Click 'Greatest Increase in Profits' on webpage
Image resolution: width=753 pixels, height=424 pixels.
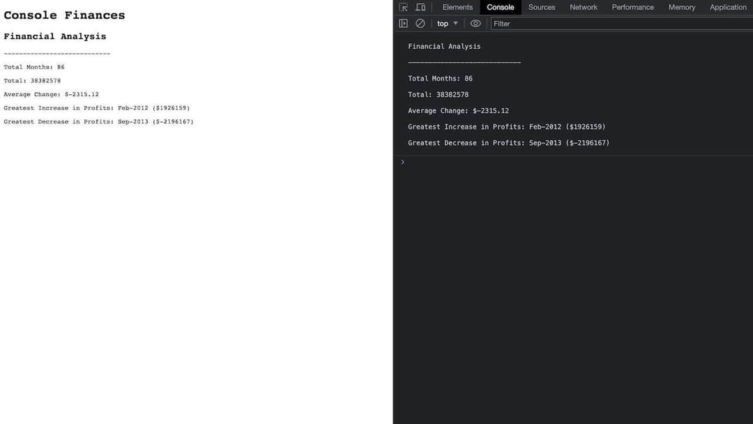[x=96, y=108]
